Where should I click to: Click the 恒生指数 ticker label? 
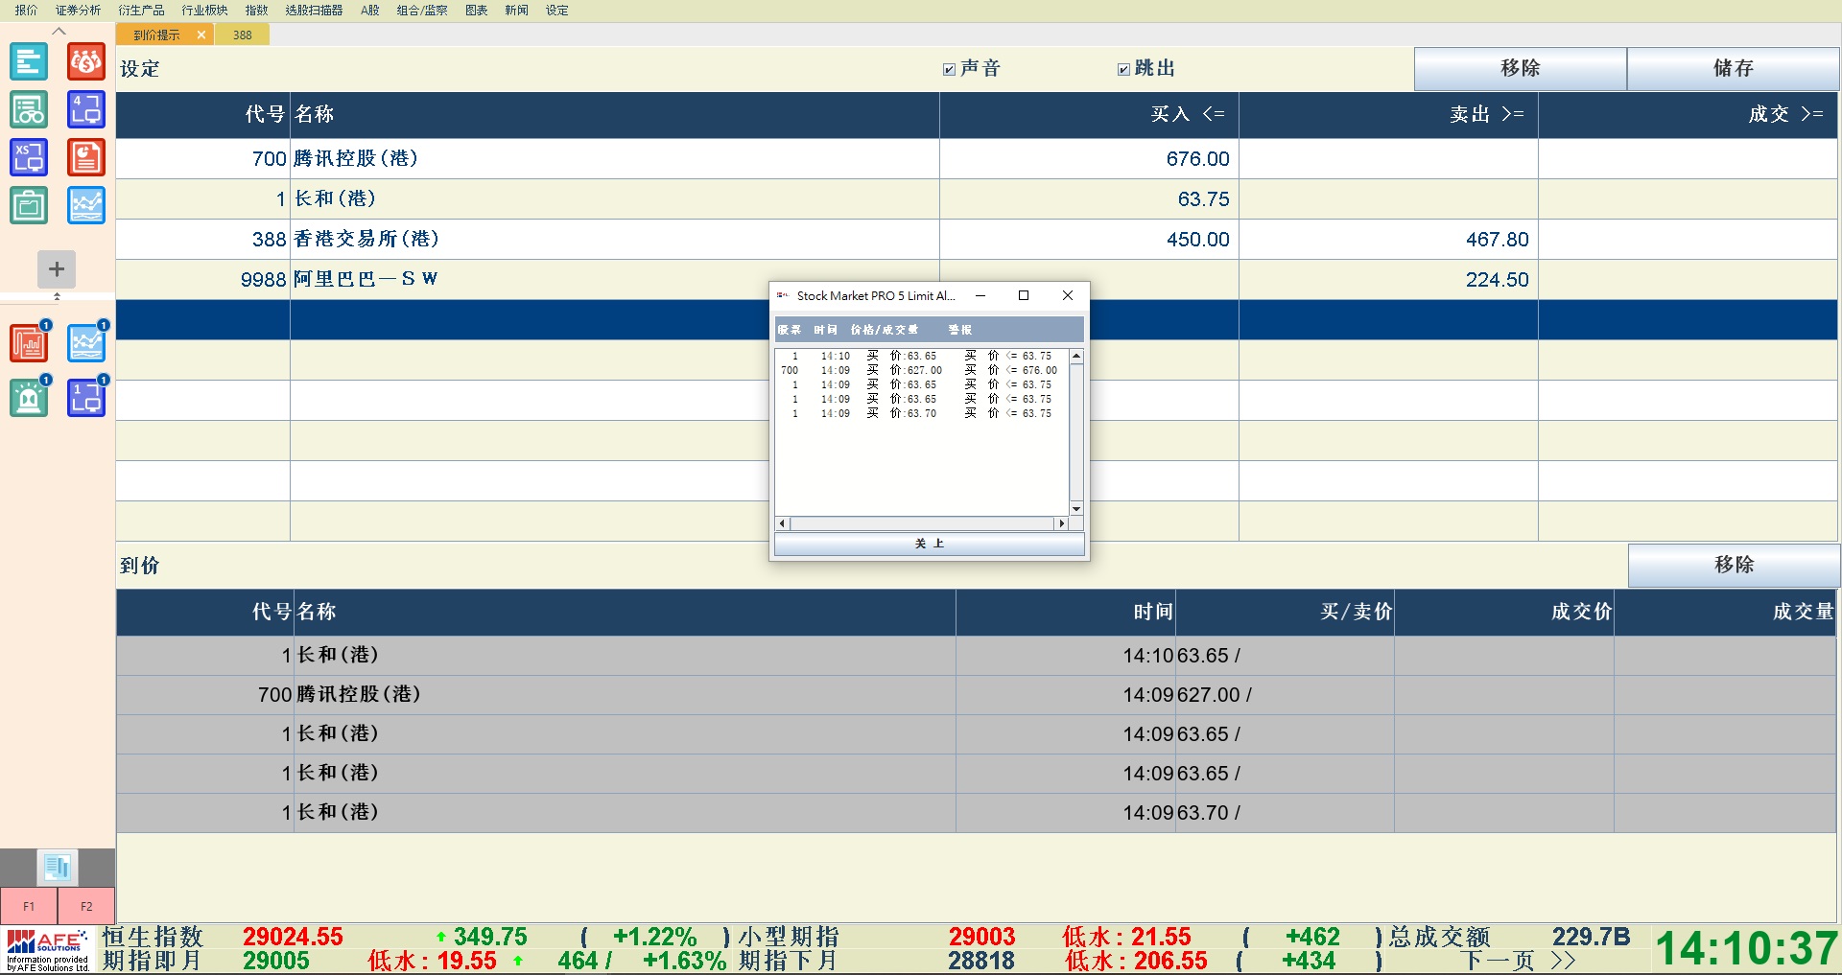point(153,937)
